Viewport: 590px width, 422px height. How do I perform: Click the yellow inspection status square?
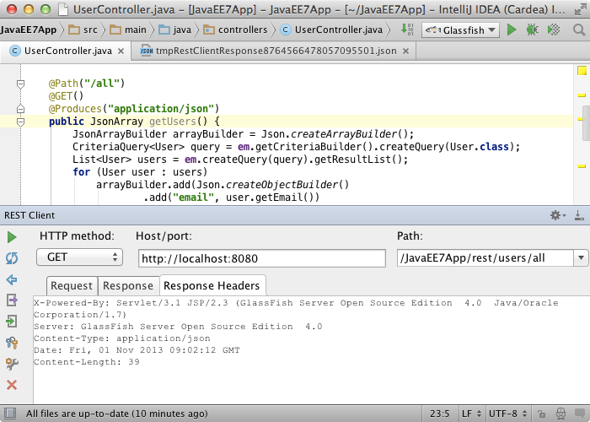pos(582,70)
